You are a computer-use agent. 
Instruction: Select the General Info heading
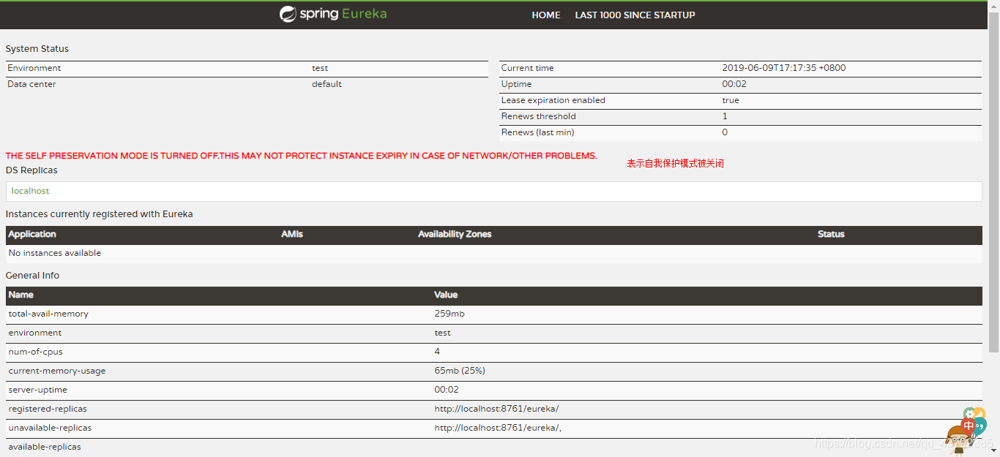33,276
